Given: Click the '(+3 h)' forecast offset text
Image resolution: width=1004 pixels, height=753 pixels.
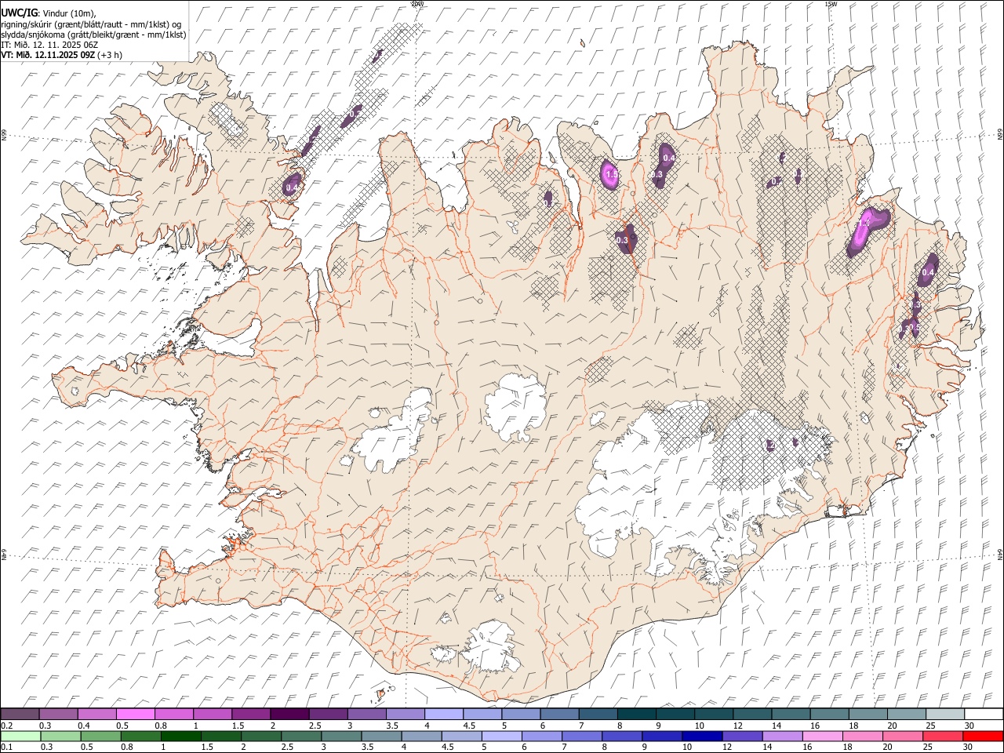Looking at the screenshot, I should pyautogui.click(x=110, y=55).
